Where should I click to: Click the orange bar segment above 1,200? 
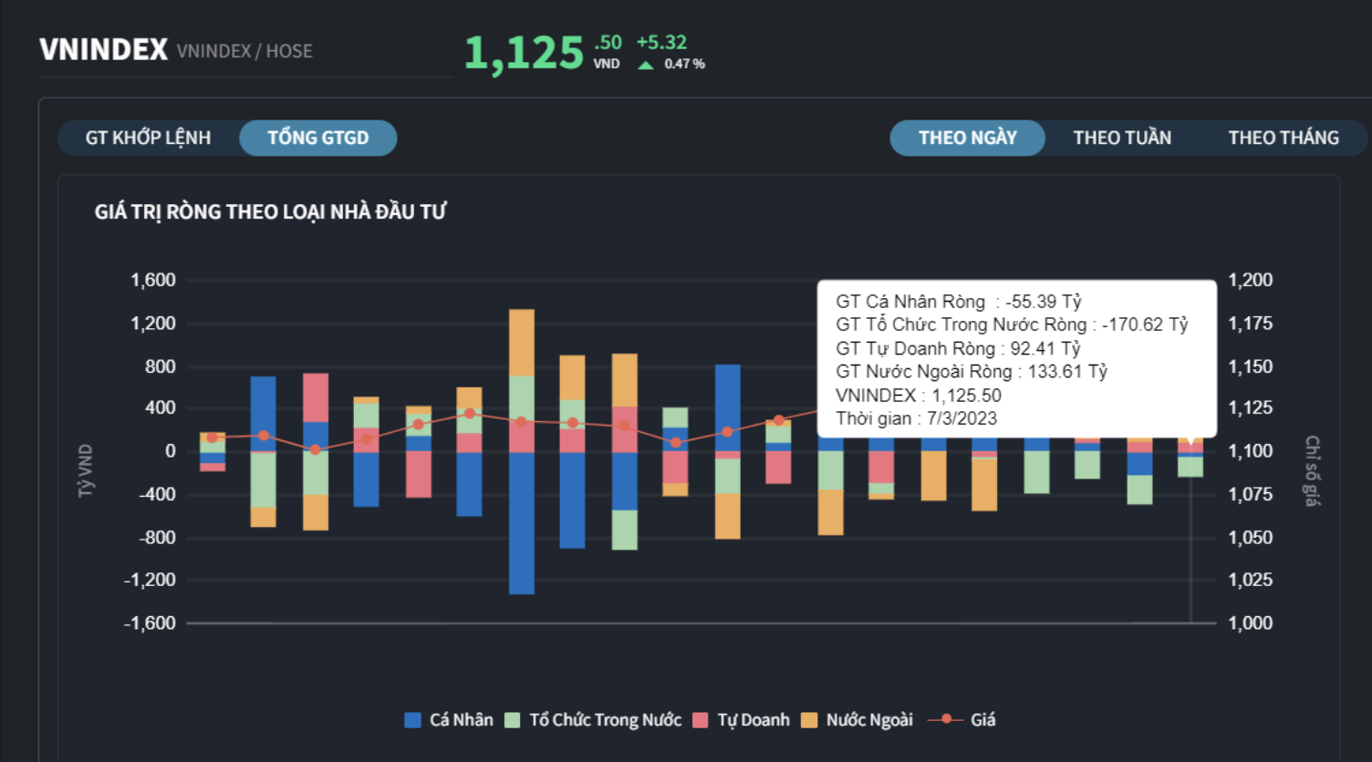pyautogui.click(x=522, y=342)
